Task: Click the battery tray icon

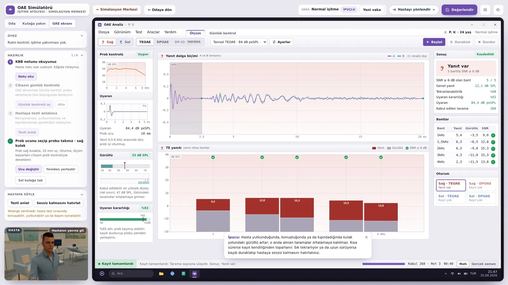Action: 466,274
